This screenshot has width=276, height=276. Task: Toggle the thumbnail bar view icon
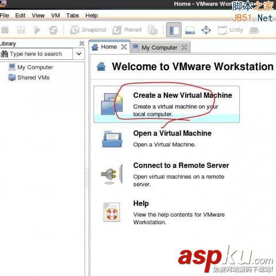point(190,30)
